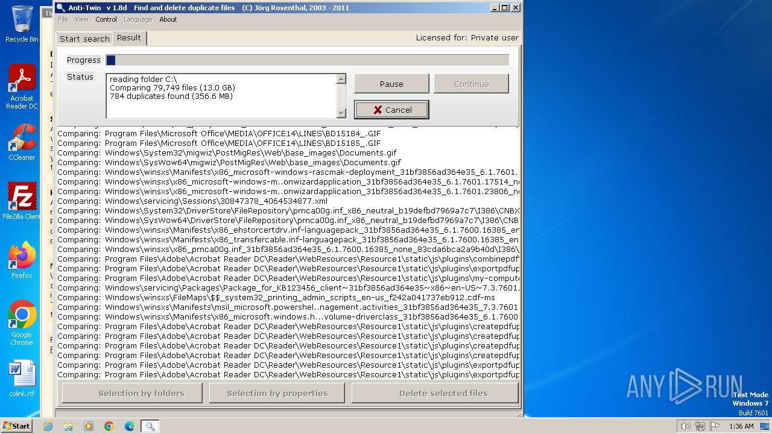The image size is (772, 434).
Task: Open the File menu
Action: (x=63, y=19)
